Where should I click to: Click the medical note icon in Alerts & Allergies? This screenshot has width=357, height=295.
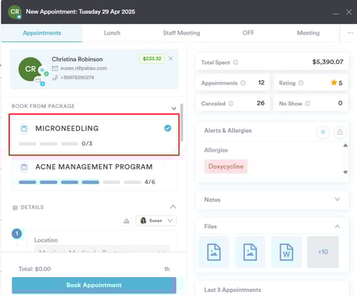[323, 132]
